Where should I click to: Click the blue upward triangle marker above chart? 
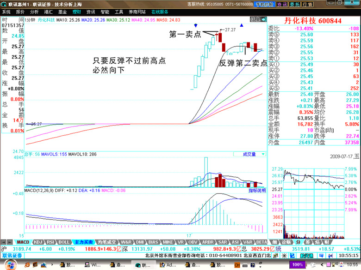pos(242,25)
